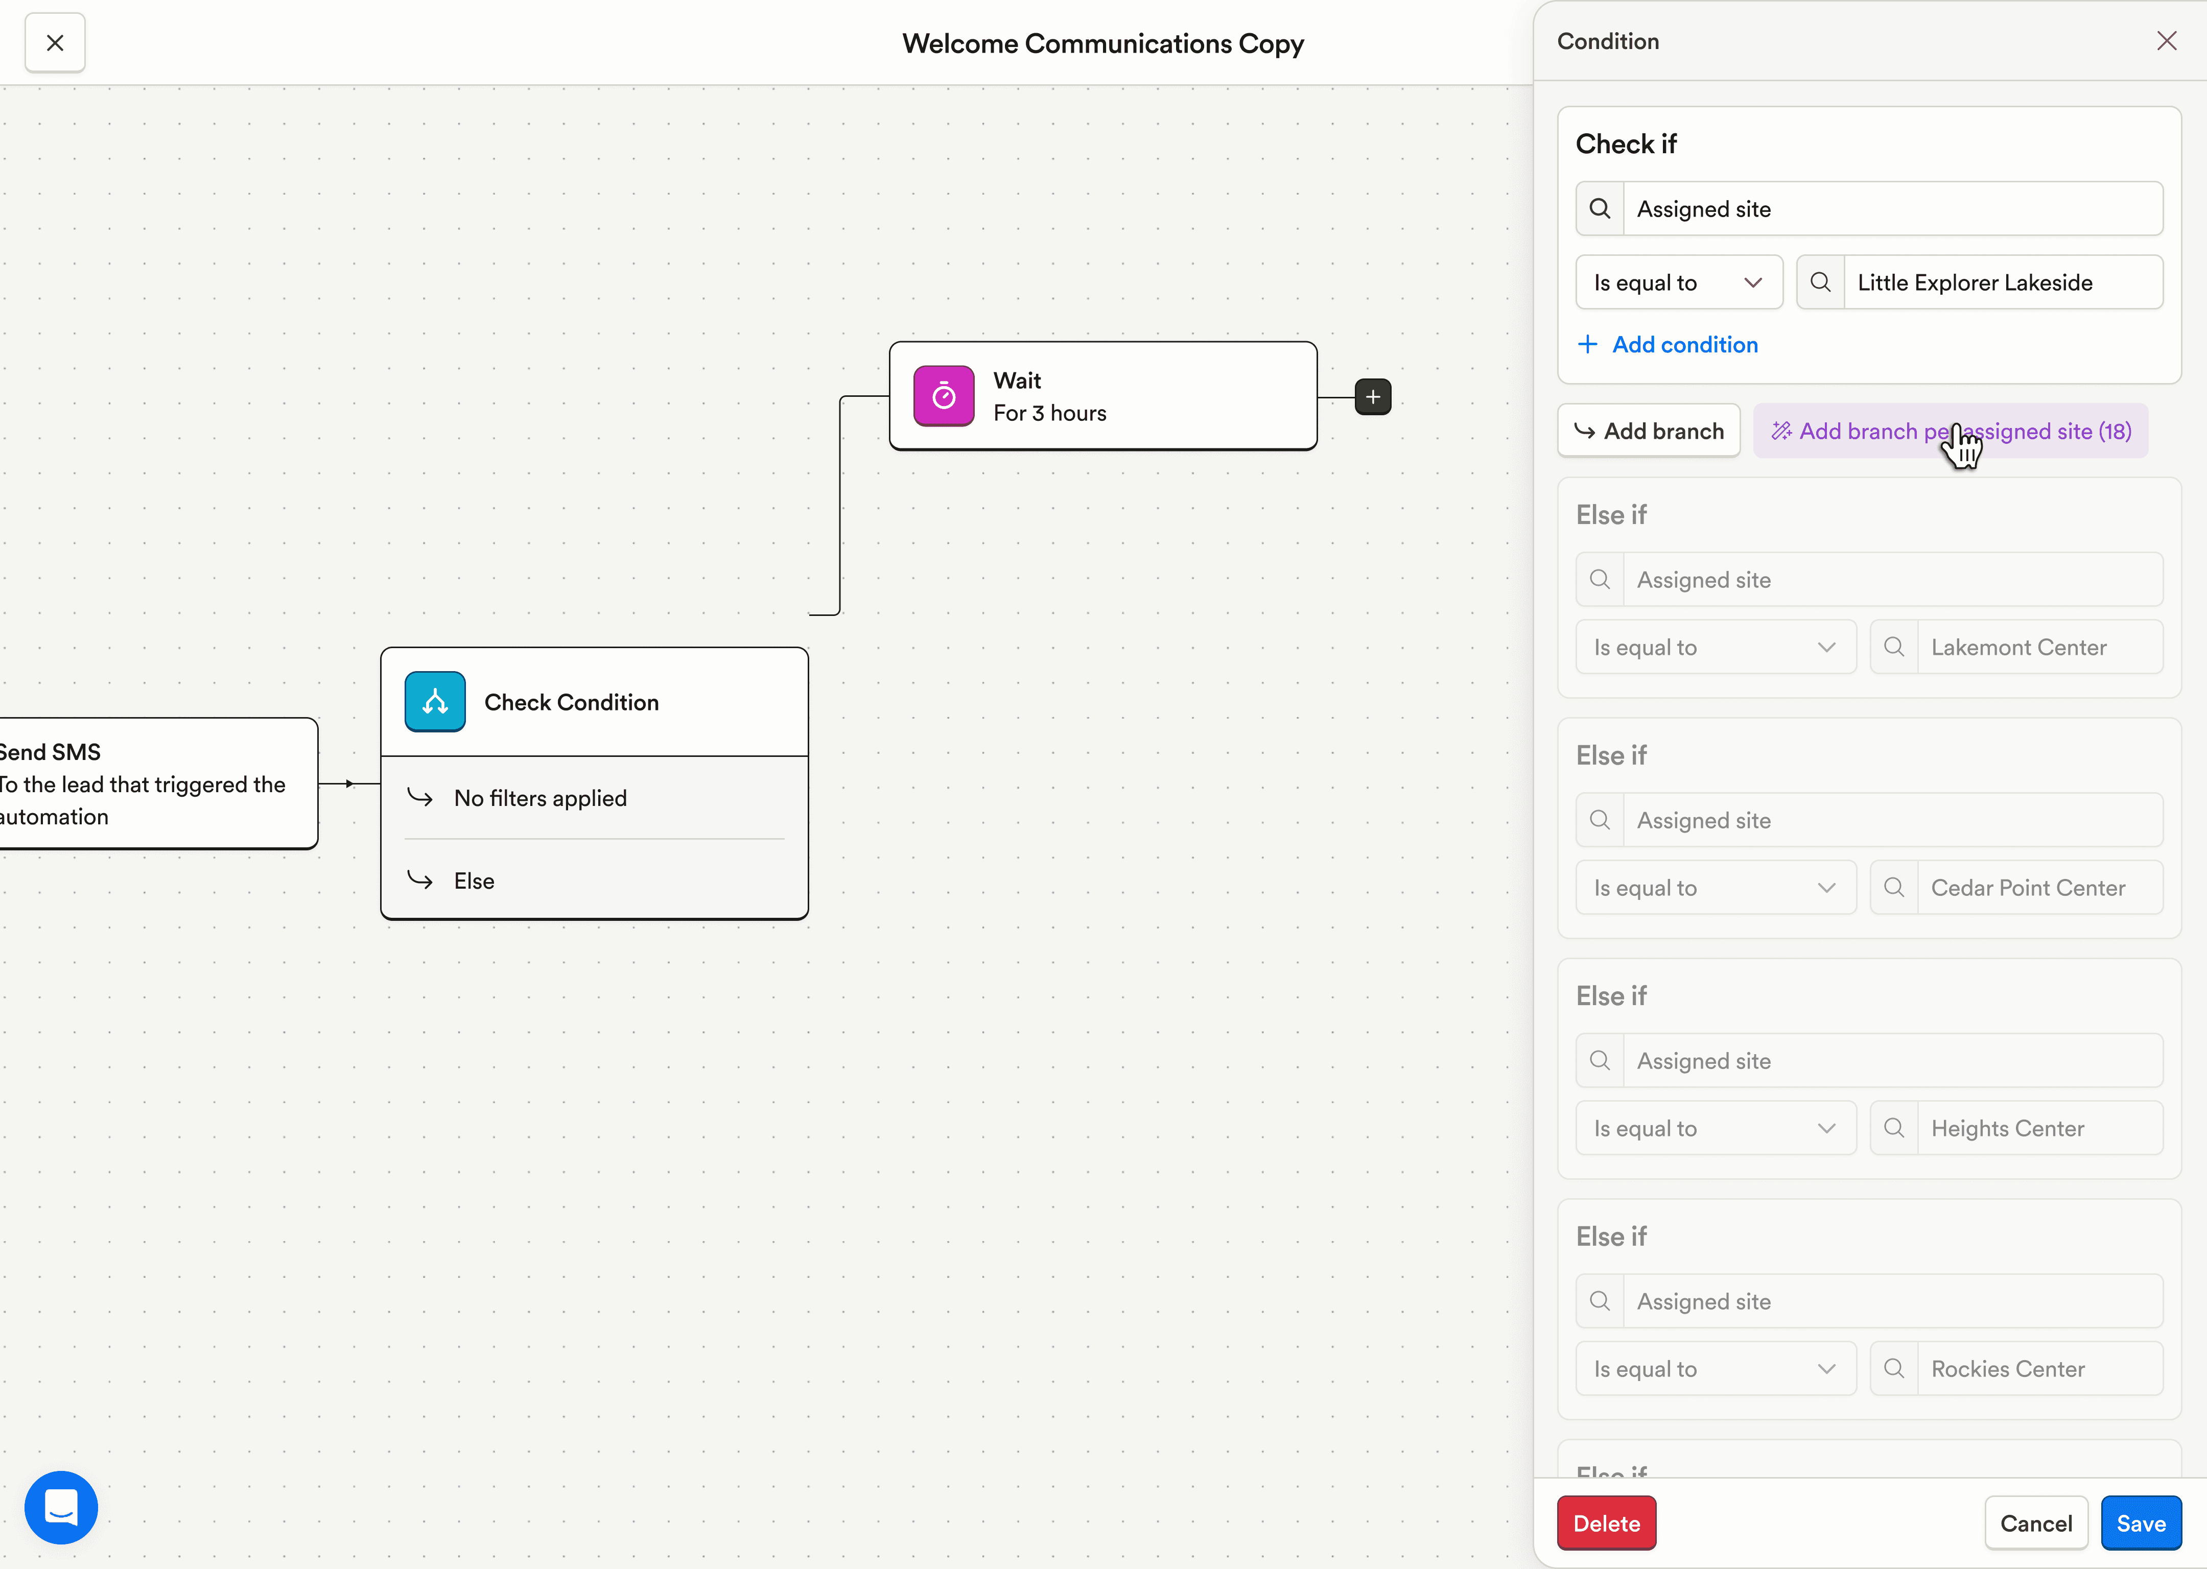The width and height of the screenshot is (2207, 1569).
Task: Click the Condition panel title
Action: click(1608, 41)
